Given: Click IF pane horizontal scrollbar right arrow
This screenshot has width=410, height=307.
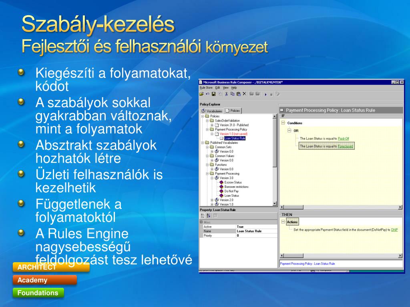Looking at the screenshot, I should (400, 207).
